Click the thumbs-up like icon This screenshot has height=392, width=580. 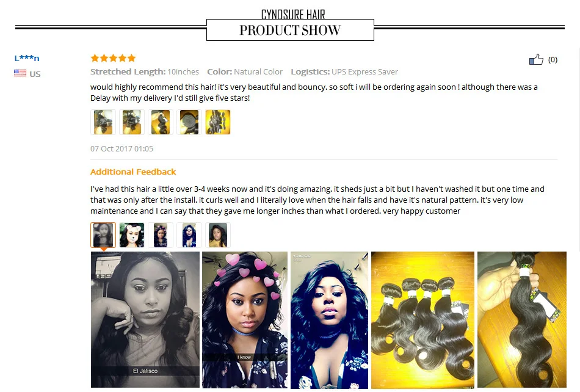tap(536, 60)
